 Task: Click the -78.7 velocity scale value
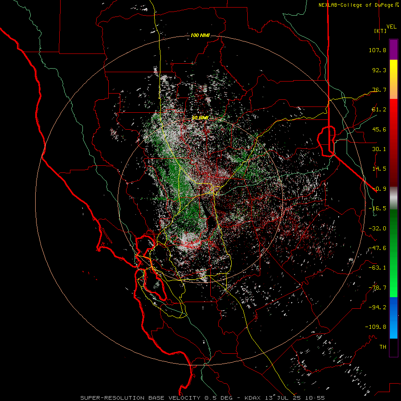click(377, 288)
